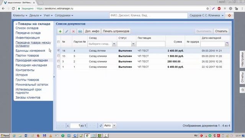
Task: Click the round icon below the Отчеты side tab
Action: [242, 90]
